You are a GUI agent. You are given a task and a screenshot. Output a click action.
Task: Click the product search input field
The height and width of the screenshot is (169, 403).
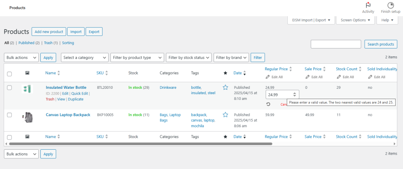335,44
